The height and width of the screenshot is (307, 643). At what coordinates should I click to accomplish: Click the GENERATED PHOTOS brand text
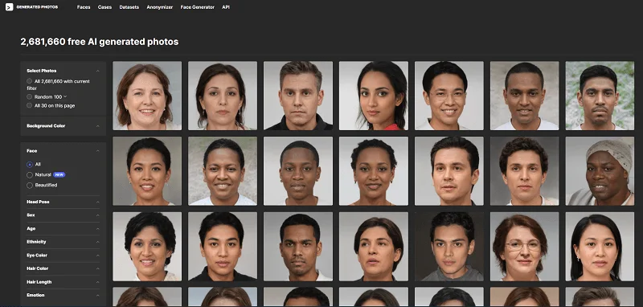[x=37, y=7]
